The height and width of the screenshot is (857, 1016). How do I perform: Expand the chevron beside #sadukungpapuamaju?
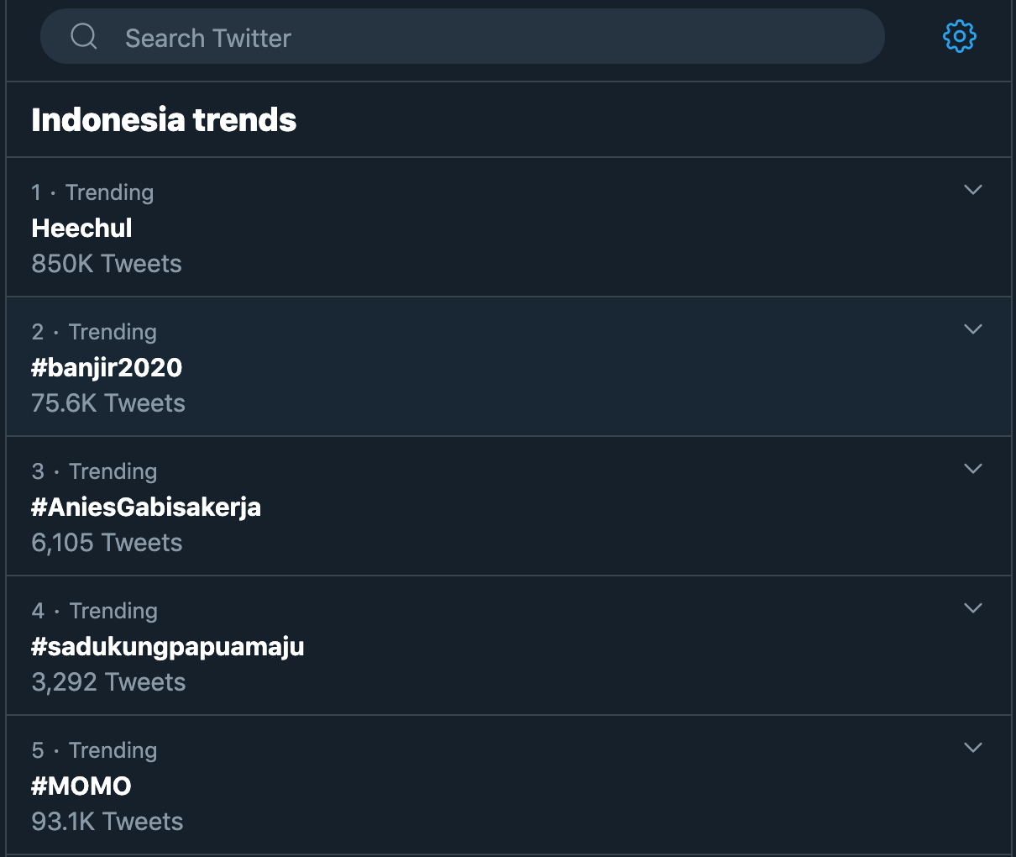click(973, 608)
